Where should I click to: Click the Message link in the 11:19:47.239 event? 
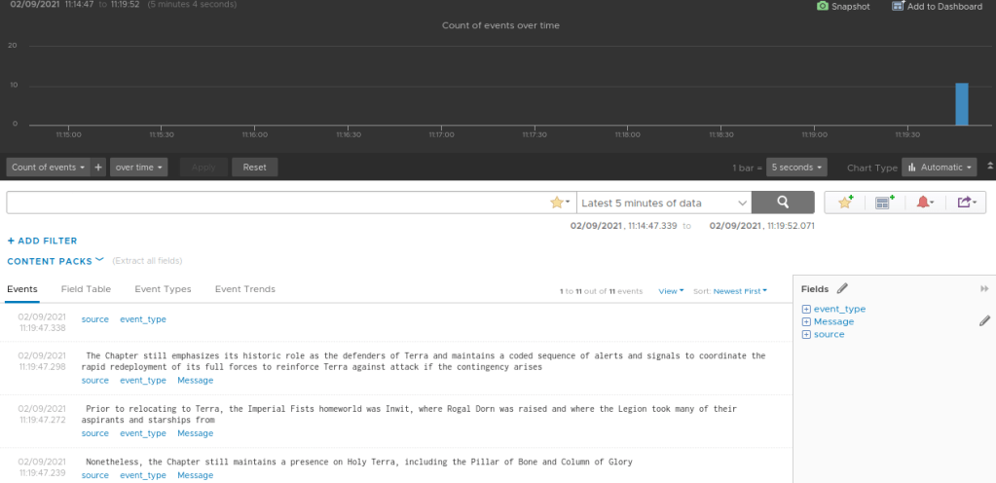196,475
